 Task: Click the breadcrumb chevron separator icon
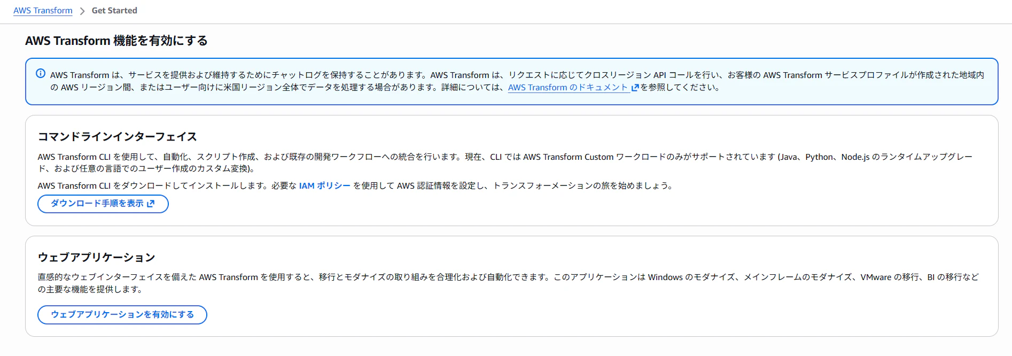[x=82, y=11]
